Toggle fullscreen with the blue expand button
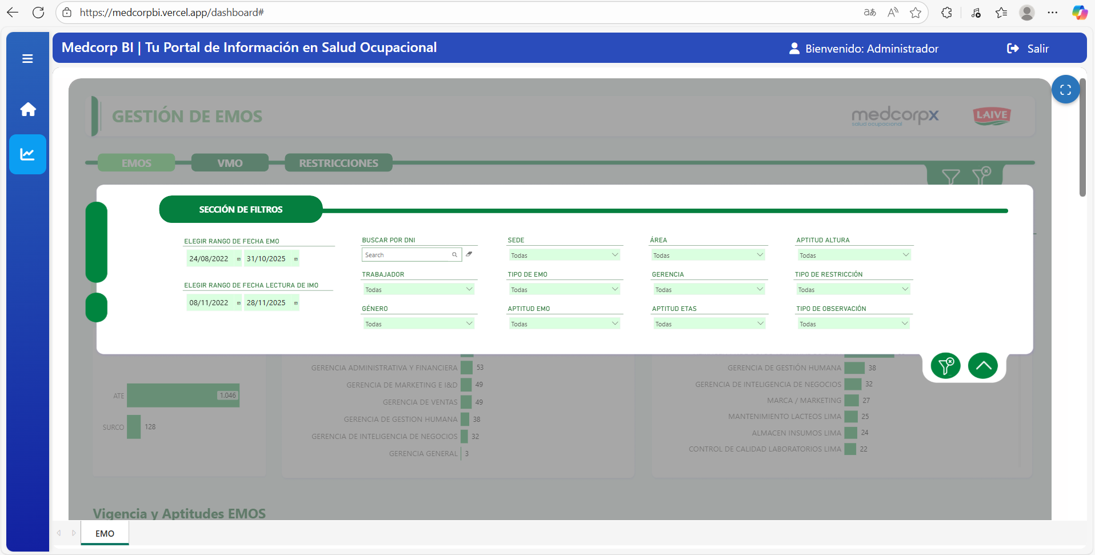 (x=1065, y=90)
